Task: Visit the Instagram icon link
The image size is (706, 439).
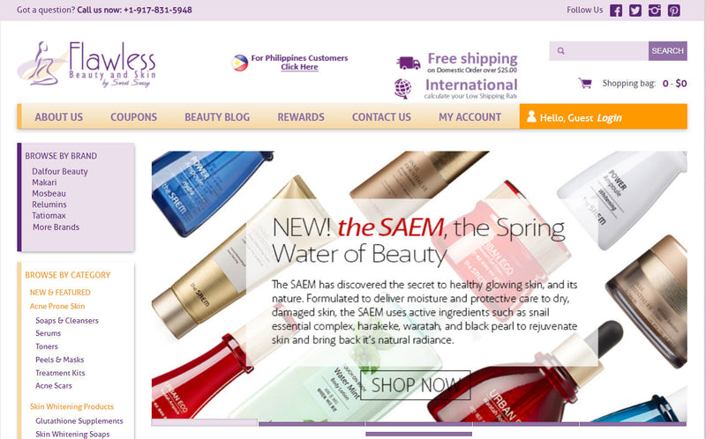Action: point(654,11)
